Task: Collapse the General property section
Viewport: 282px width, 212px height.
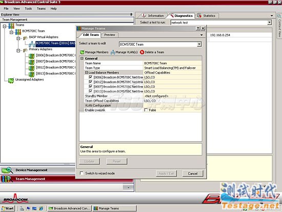Action: [x=82, y=59]
